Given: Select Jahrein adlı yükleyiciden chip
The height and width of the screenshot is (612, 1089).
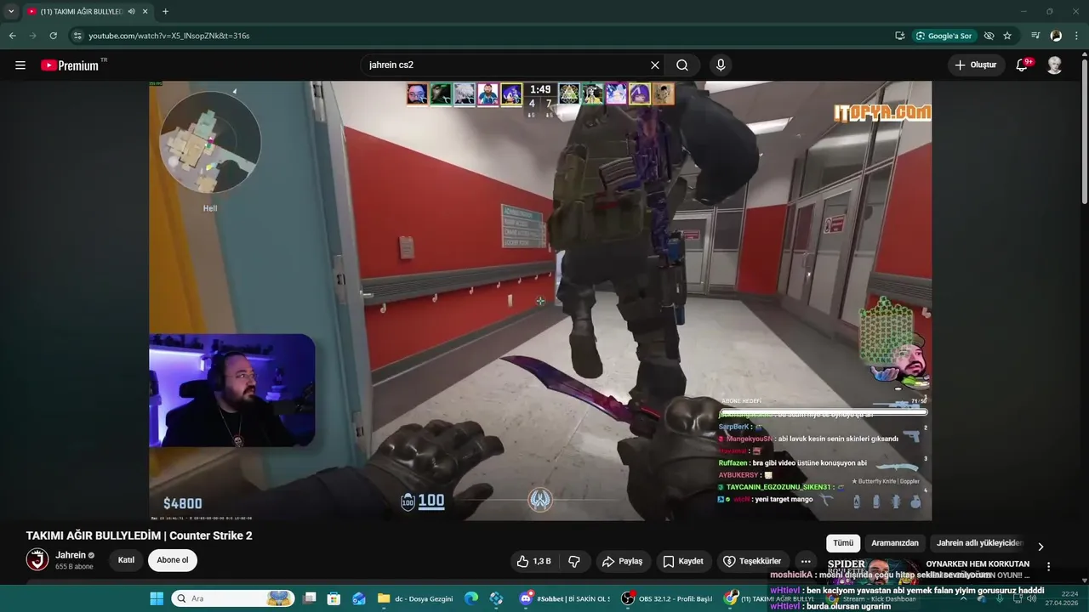Looking at the screenshot, I should click(x=979, y=543).
